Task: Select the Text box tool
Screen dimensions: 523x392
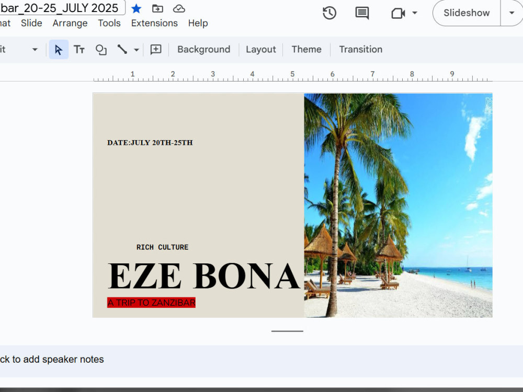Action: point(79,49)
